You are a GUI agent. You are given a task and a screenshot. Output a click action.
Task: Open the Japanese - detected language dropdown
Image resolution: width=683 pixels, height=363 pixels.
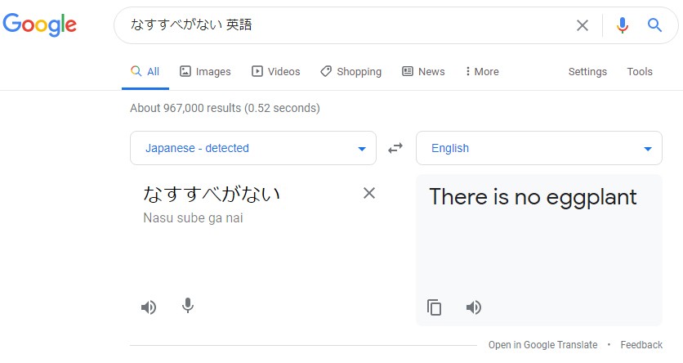click(x=253, y=148)
